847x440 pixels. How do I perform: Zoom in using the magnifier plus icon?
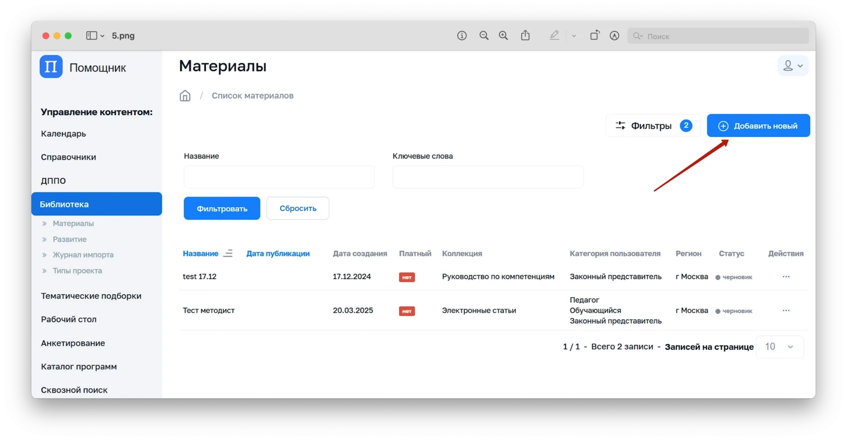click(503, 36)
